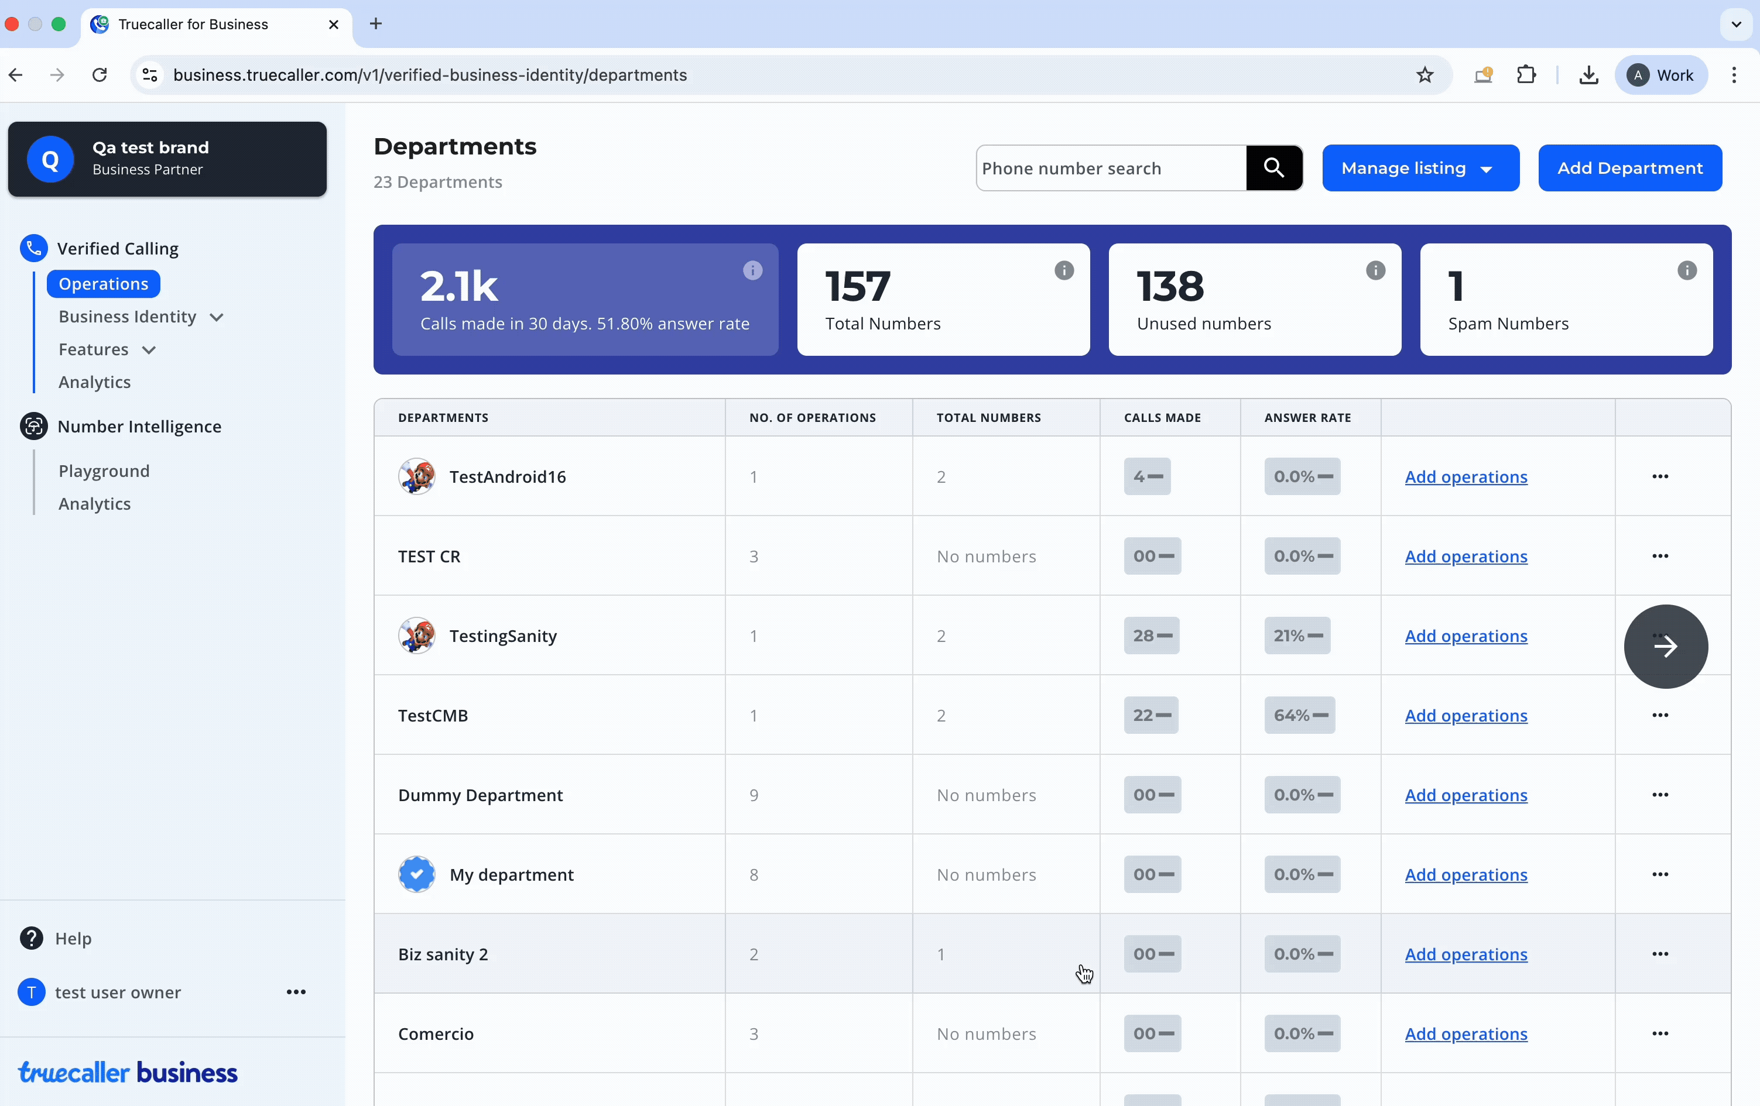Click the Number Intelligence sidebar icon
Viewport: 1760px width, 1106px height.
[33, 426]
